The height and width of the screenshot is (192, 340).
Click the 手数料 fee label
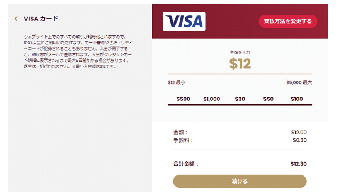(183, 140)
